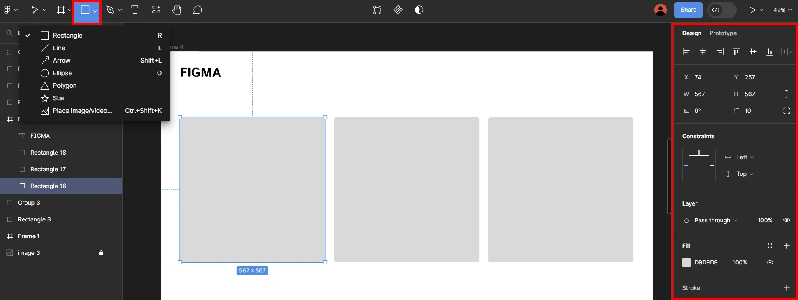
Task: Open the Resources tool
Action: [x=156, y=10]
